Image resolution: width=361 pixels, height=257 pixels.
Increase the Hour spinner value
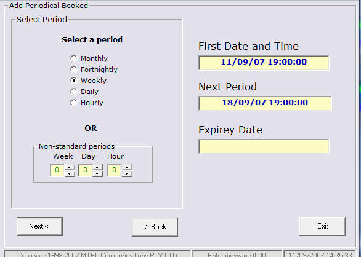(127, 168)
